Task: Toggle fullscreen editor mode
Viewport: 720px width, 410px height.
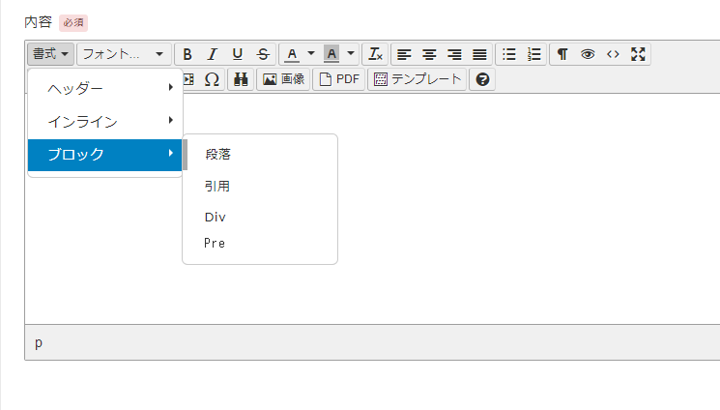Action: [638, 54]
